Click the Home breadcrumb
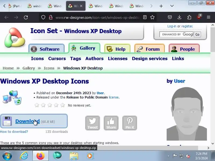215x161 pixels. (x=8, y=68)
